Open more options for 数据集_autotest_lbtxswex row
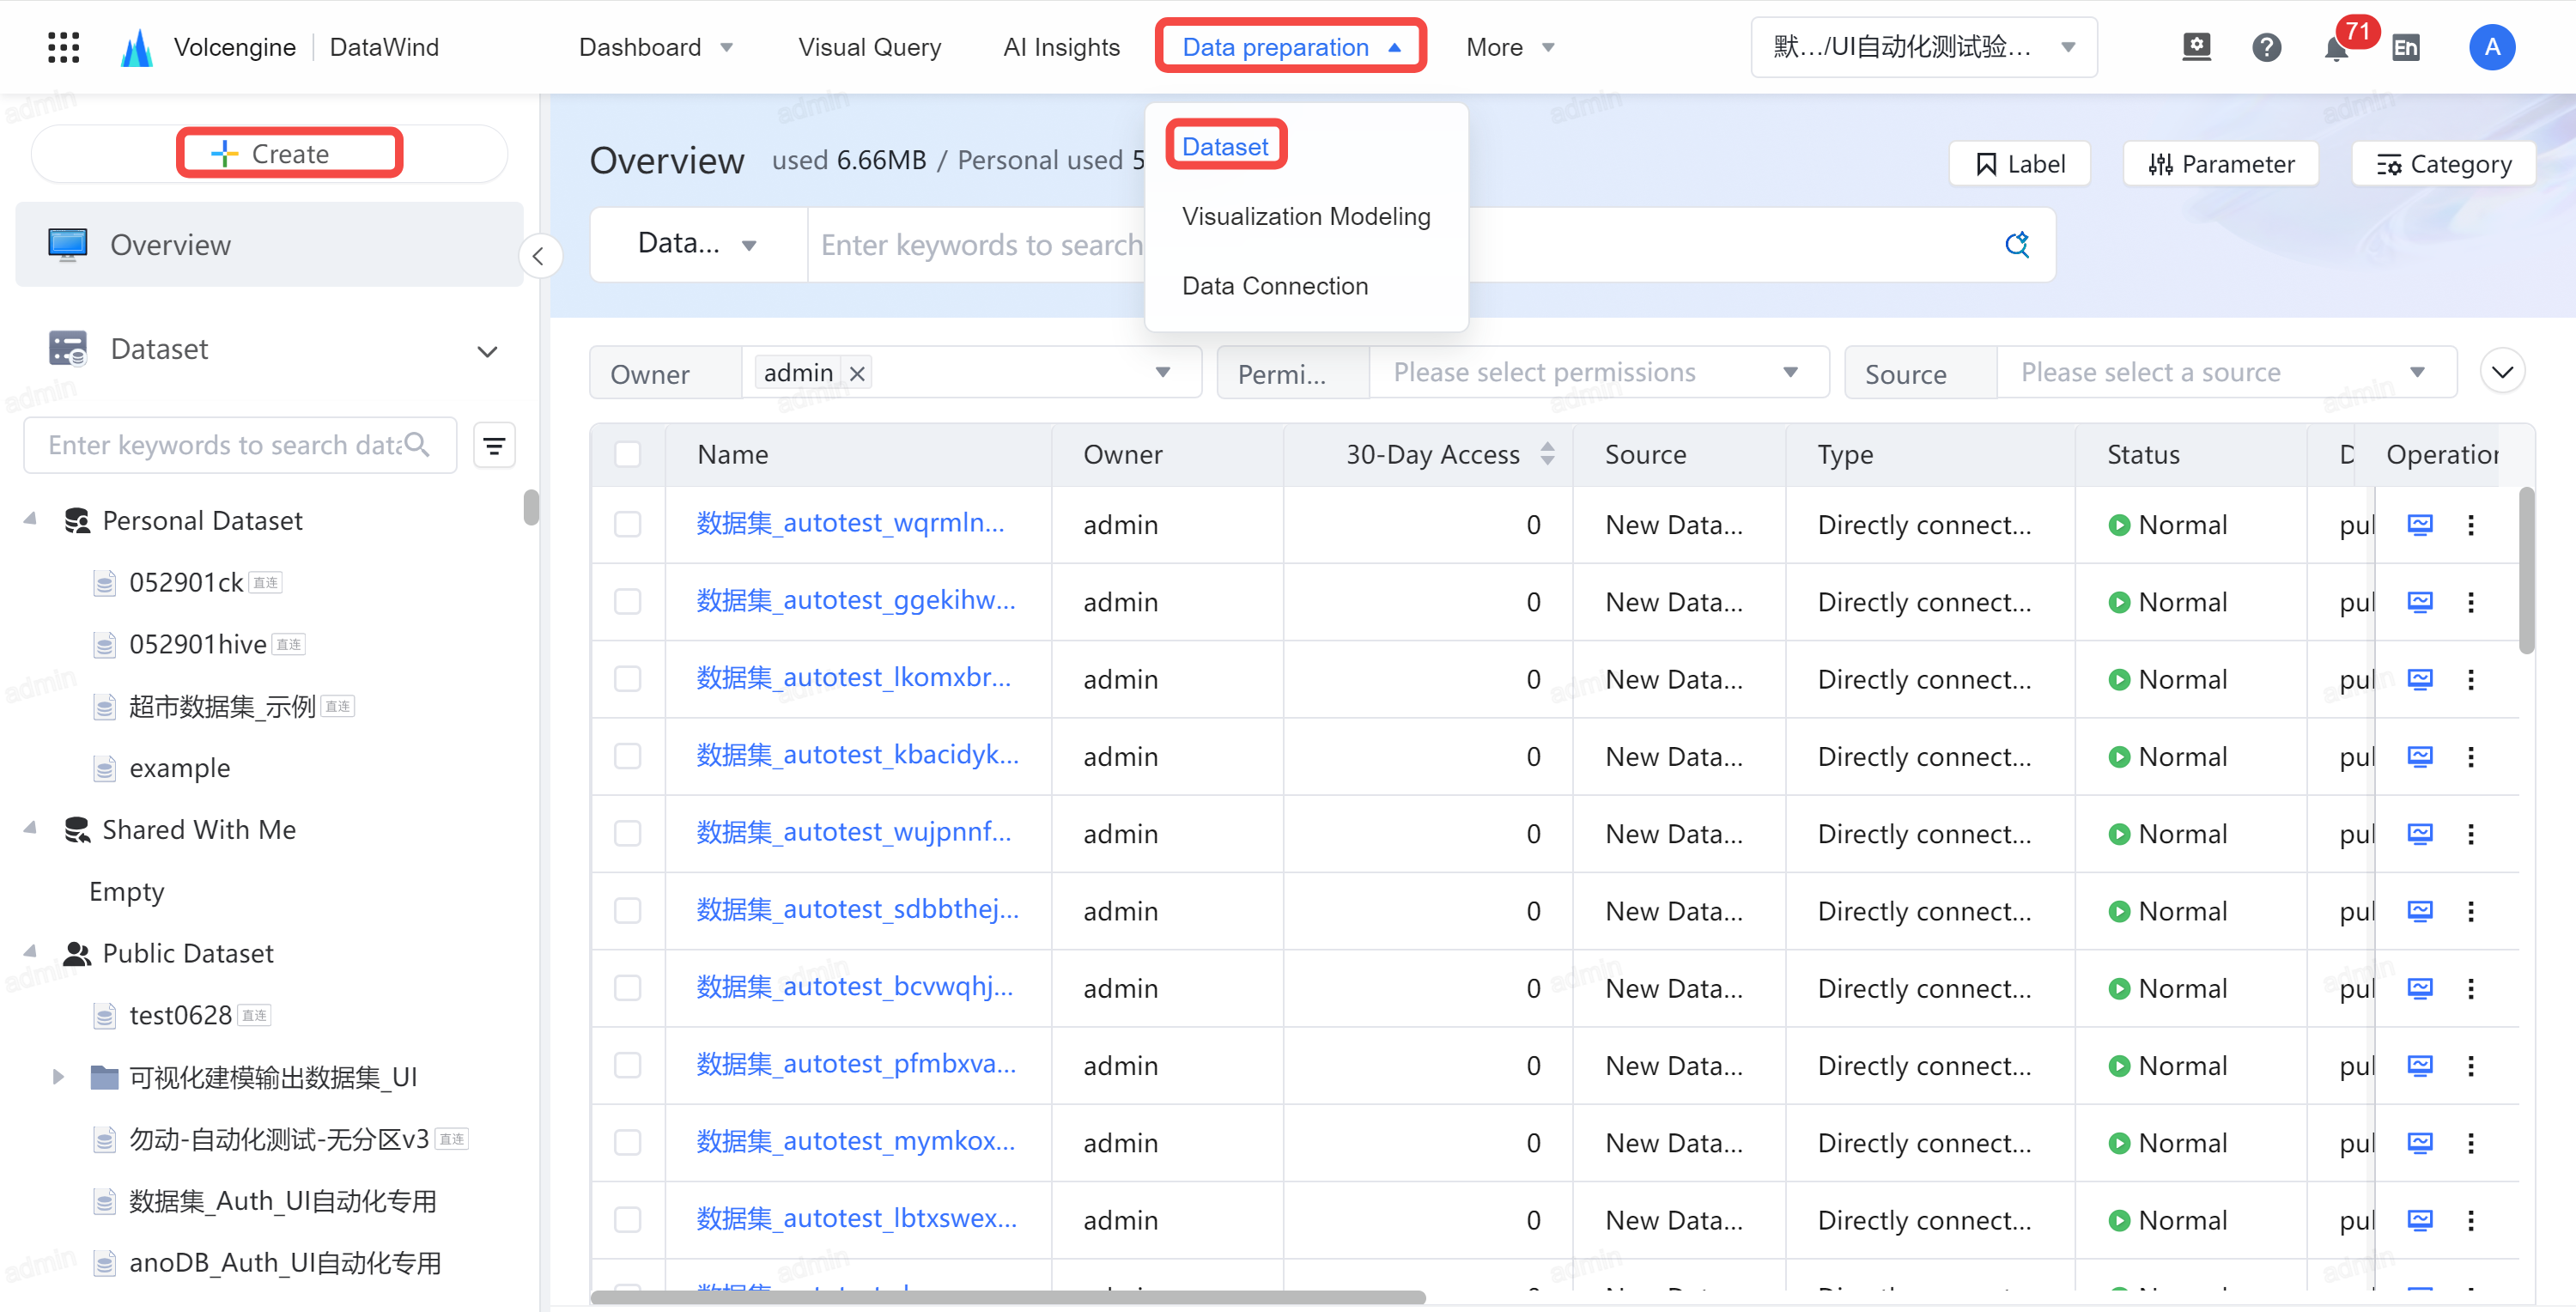 point(2471,1220)
